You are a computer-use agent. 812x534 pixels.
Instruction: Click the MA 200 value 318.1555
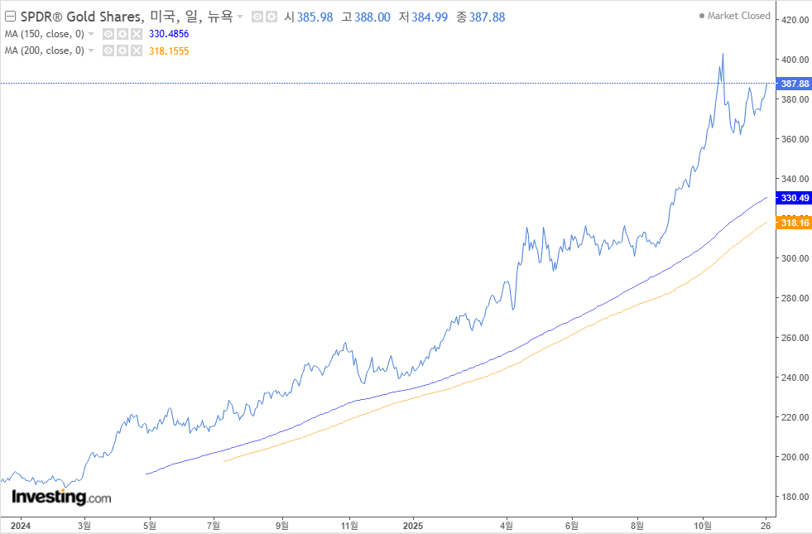click(x=169, y=51)
